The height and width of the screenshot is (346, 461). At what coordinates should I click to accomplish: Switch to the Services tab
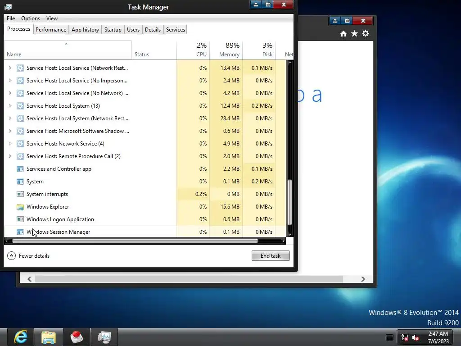(x=176, y=30)
